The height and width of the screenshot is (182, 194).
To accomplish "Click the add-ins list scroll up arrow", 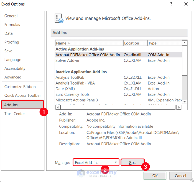I will click(x=185, y=43).
